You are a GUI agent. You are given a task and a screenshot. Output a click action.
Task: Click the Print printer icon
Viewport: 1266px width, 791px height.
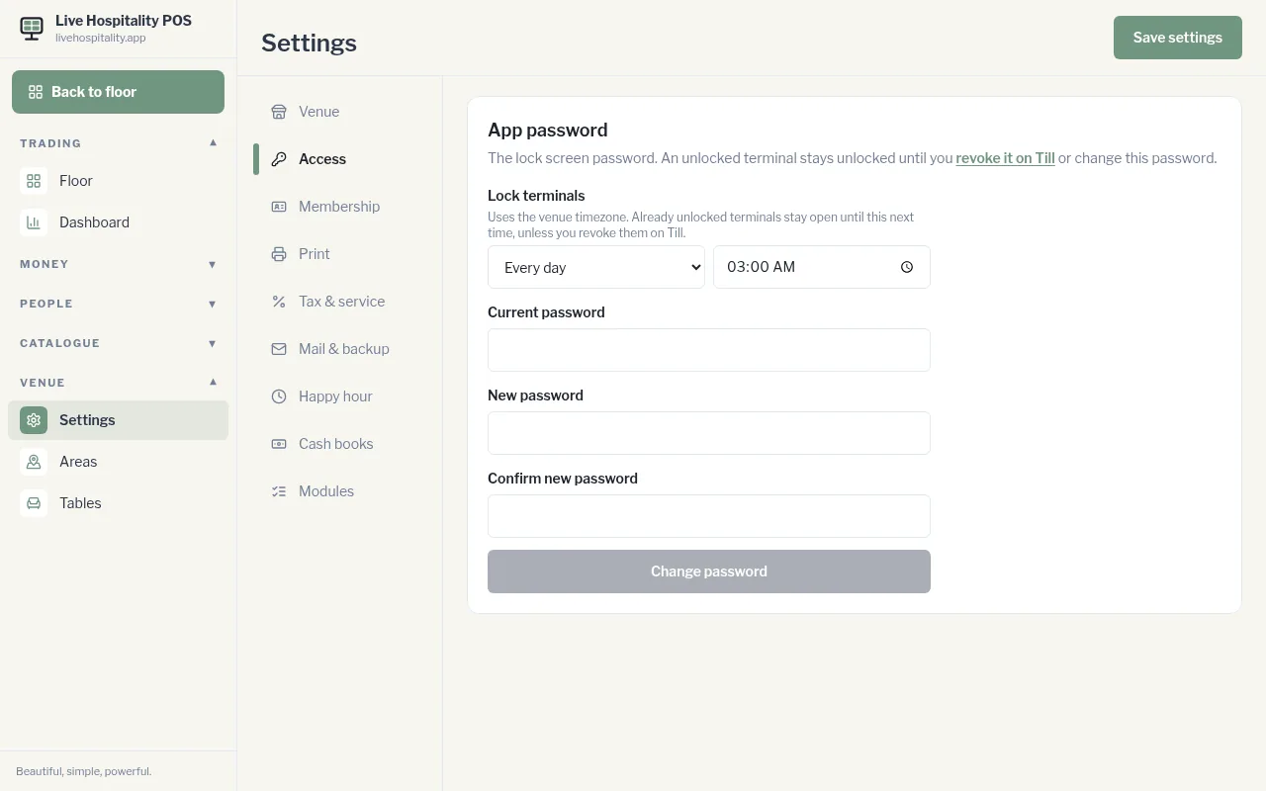pos(279,254)
